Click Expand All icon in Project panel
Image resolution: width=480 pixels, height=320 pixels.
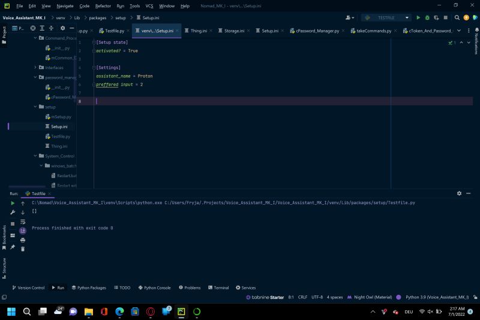pos(42,28)
